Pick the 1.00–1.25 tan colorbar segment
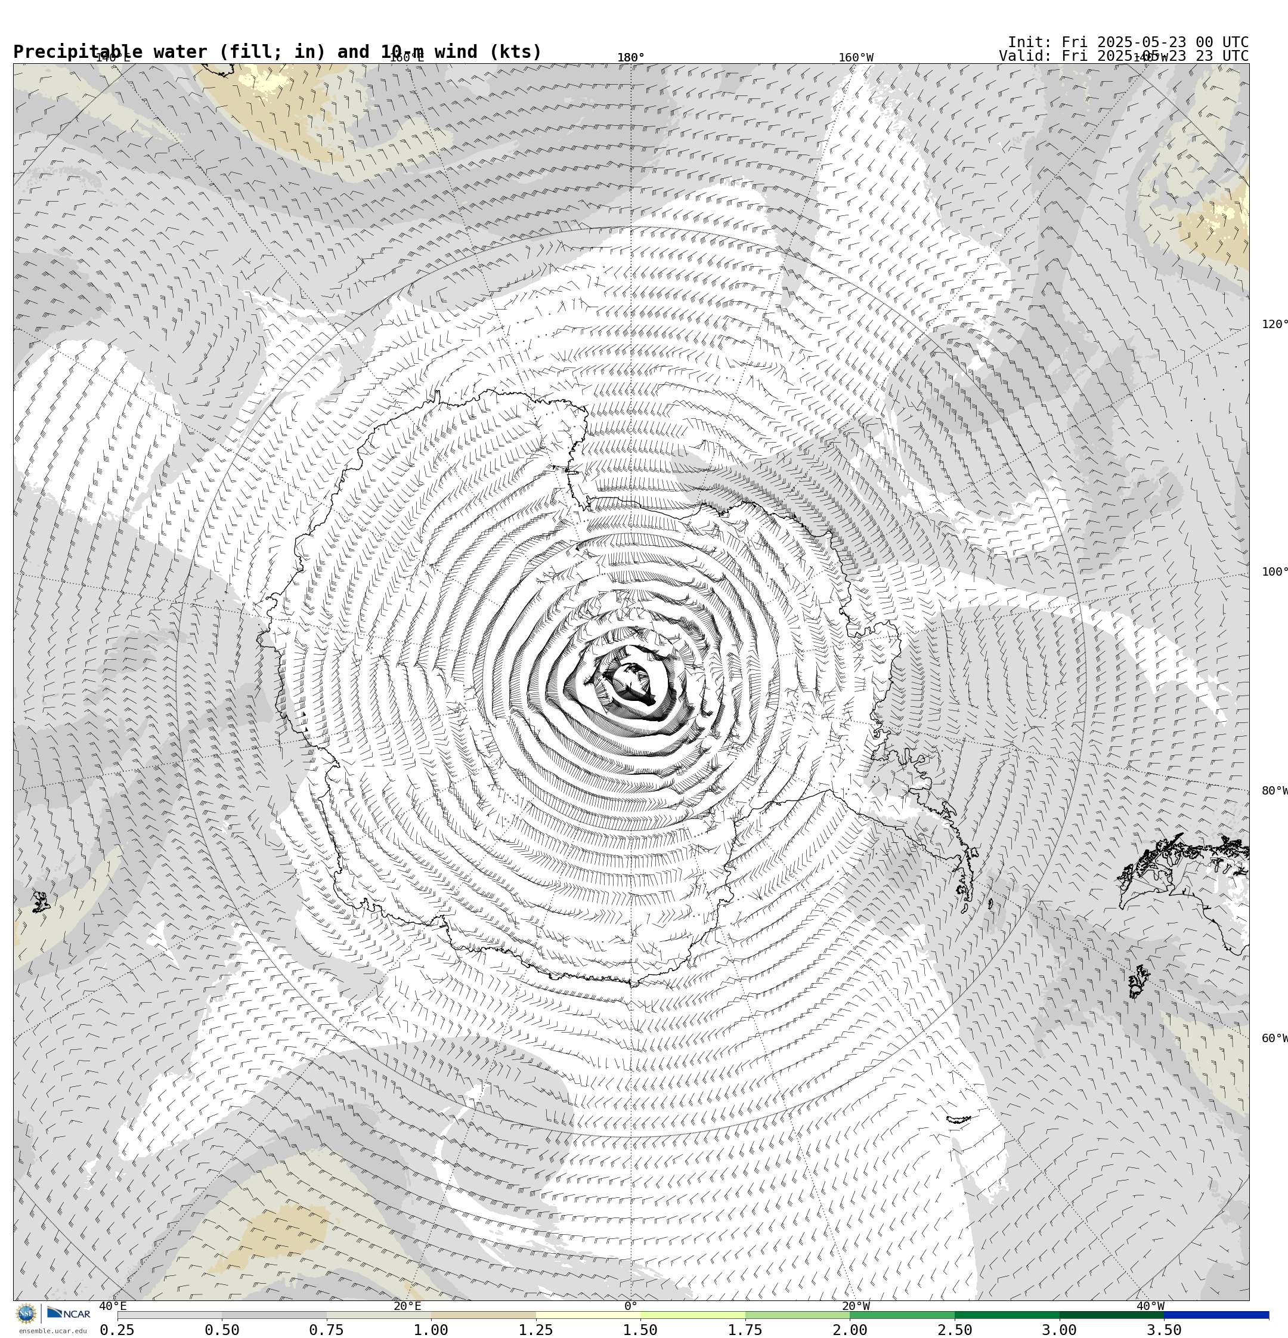 (x=483, y=1315)
